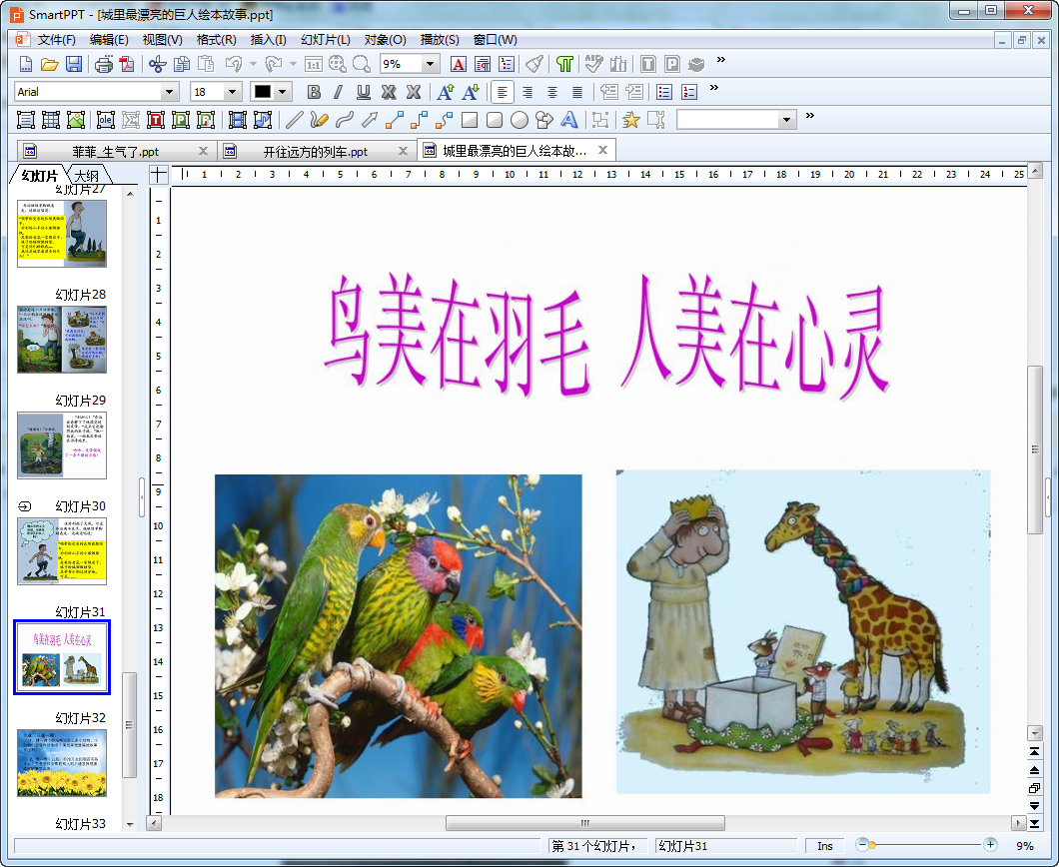Close the 菲菲_生气了.ppt document tab
This screenshot has width=1059, height=867.
(x=203, y=151)
